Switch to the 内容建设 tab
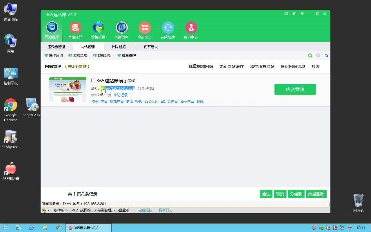The width and height of the screenshot is (371, 232). pos(151,47)
